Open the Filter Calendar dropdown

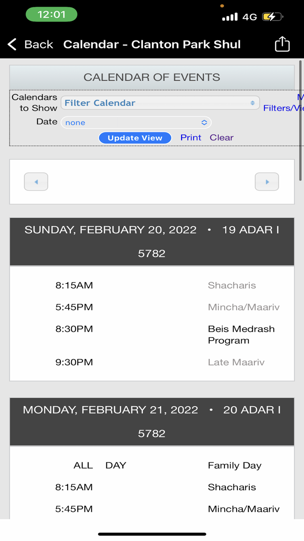pos(160,103)
